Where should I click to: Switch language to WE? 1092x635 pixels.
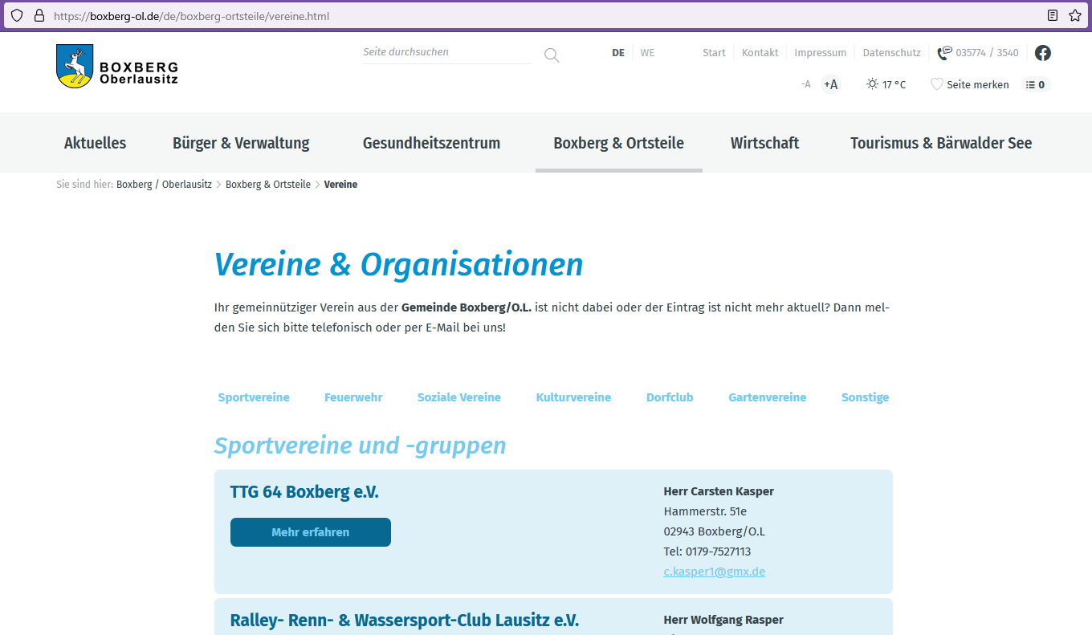[x=647, y=53]
